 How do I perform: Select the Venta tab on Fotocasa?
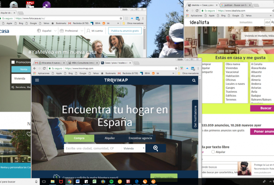[x=21, y=69]
